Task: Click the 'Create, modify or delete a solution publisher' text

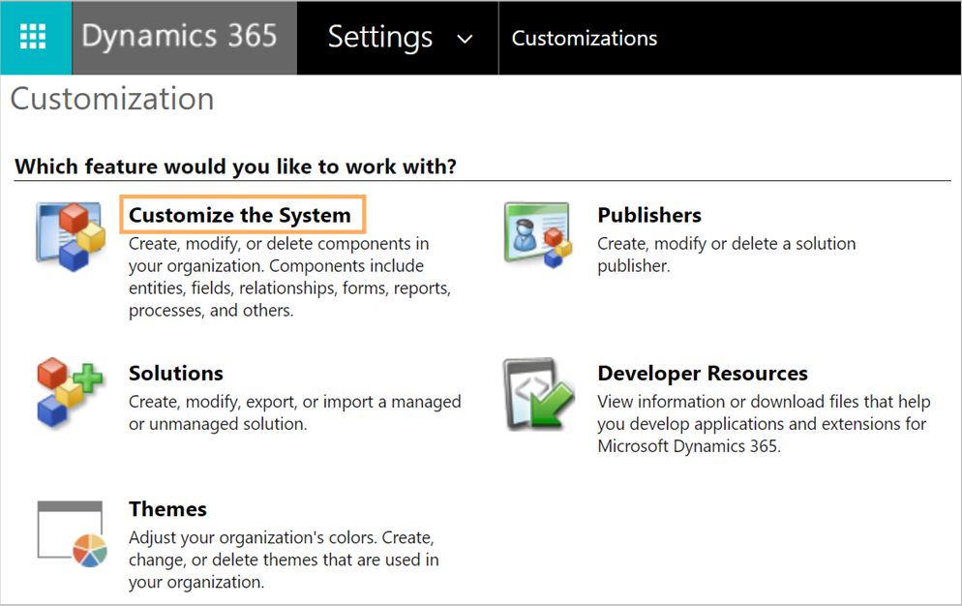Action: click(727, 255)
